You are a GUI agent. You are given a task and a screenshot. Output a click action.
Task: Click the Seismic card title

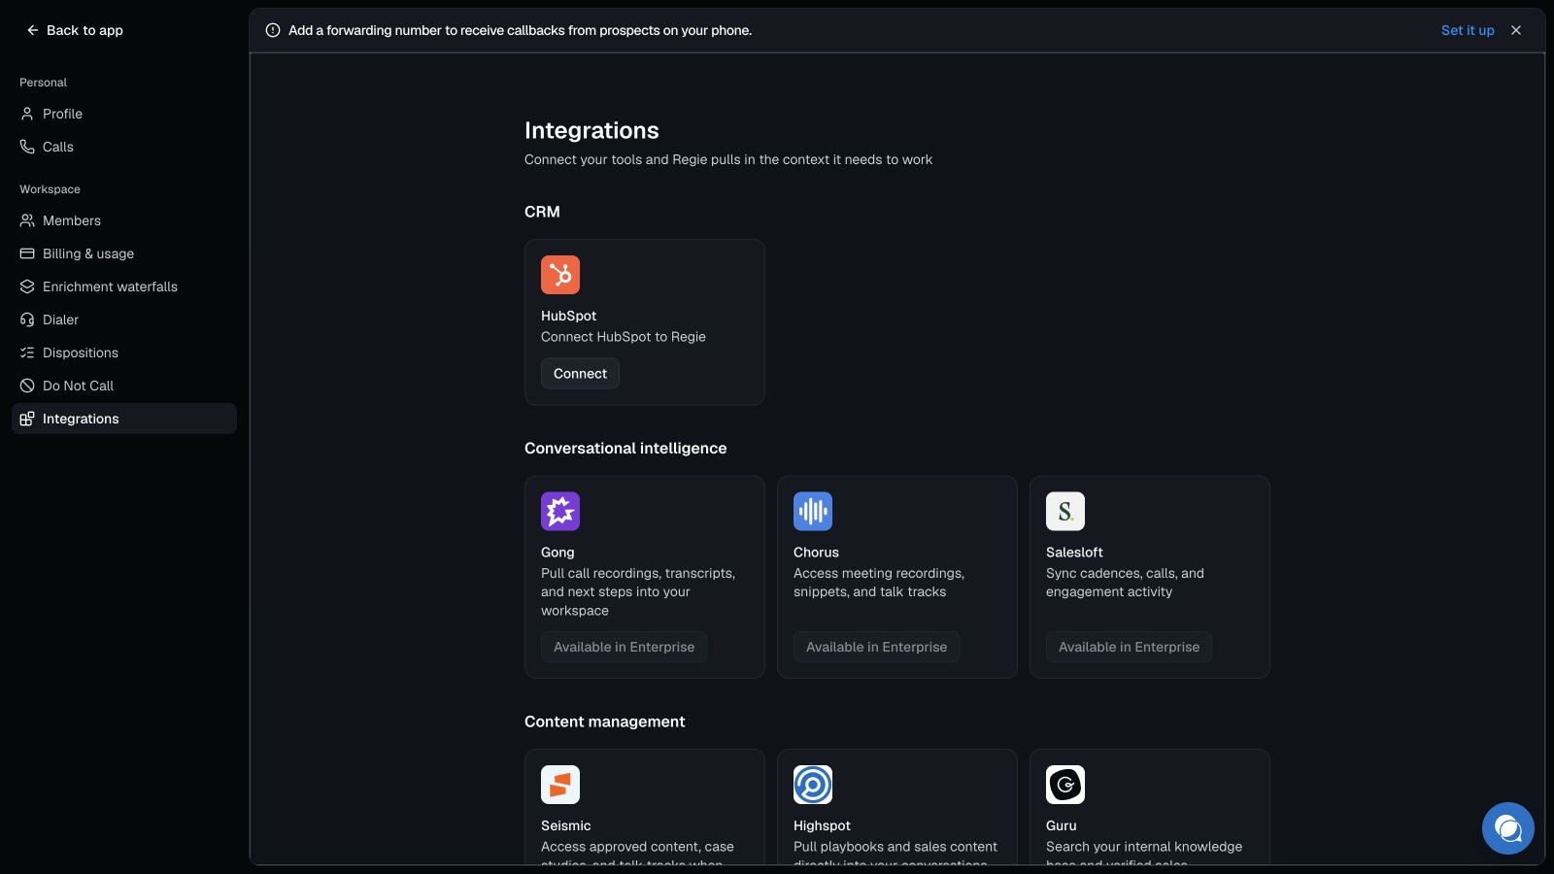point(565,825)
